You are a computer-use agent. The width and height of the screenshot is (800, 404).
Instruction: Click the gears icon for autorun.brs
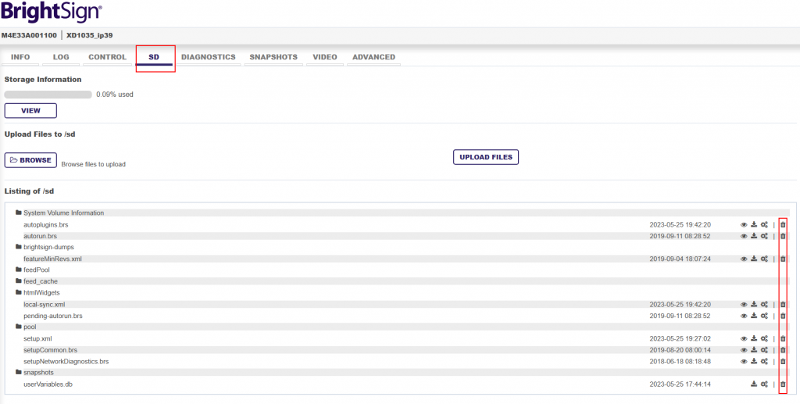click(764, 236)
